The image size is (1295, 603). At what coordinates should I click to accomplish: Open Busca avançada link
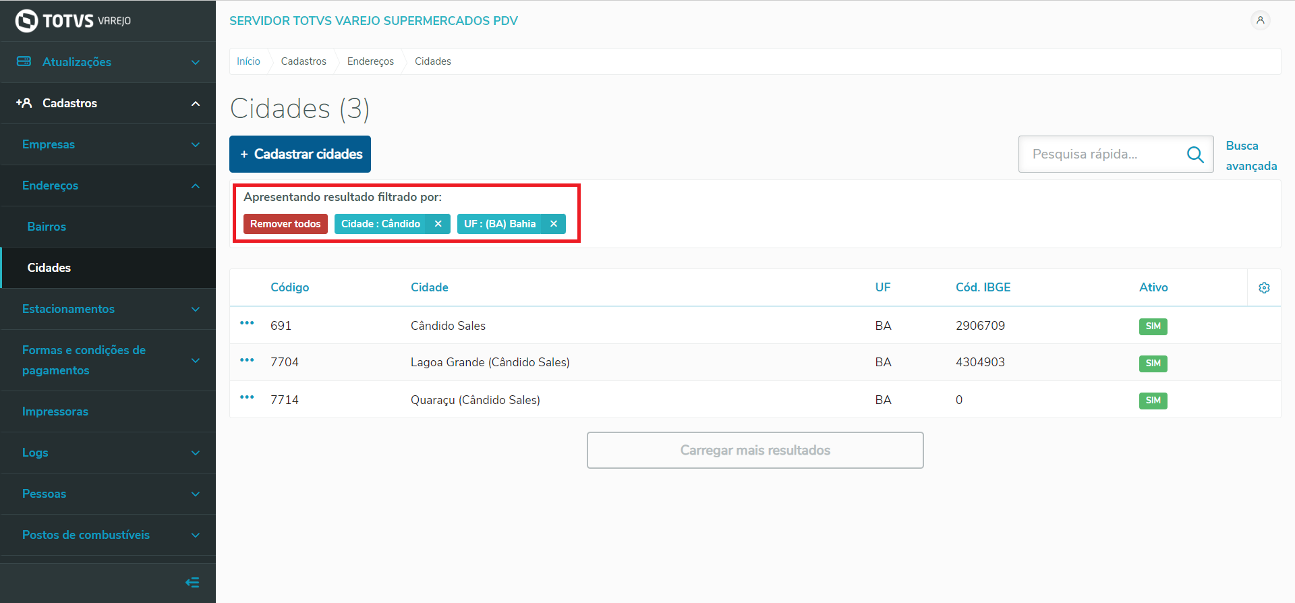pyautogui.click(x=1250, y=156)
